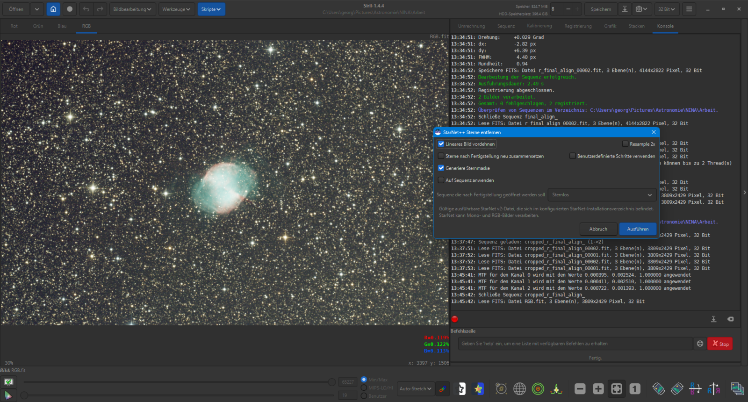Viewport: 748px width, 402px height.
Task: Click the lower display cut-off slider
Action: pyautogui.click(x=24, y=395)
